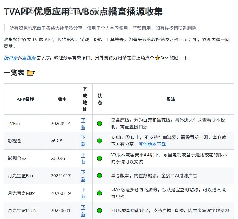Click the 下载 link for TVBox
Image resolution: width=238 pixels, height=219 pixels.
83,124
